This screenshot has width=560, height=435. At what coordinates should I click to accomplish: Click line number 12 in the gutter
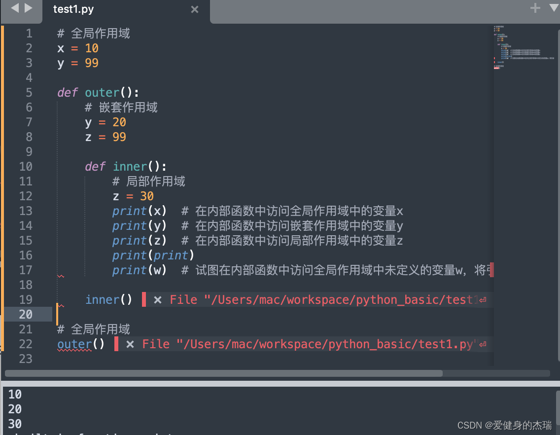(25, 196)
